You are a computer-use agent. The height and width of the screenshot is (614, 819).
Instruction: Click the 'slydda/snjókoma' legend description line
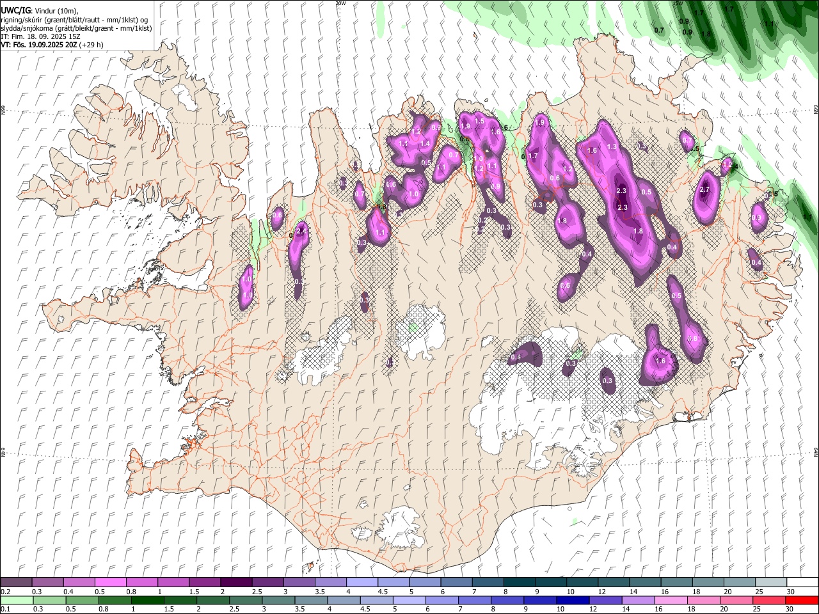point(76,28)
